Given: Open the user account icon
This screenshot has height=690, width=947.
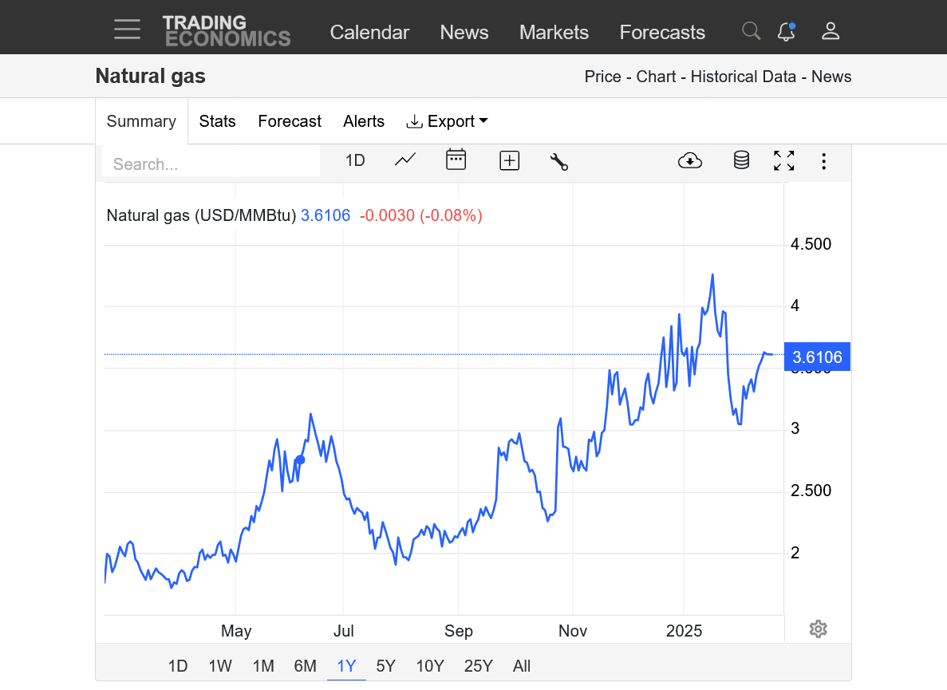Looking at the screenshot, I should click(x=831, y=31).
